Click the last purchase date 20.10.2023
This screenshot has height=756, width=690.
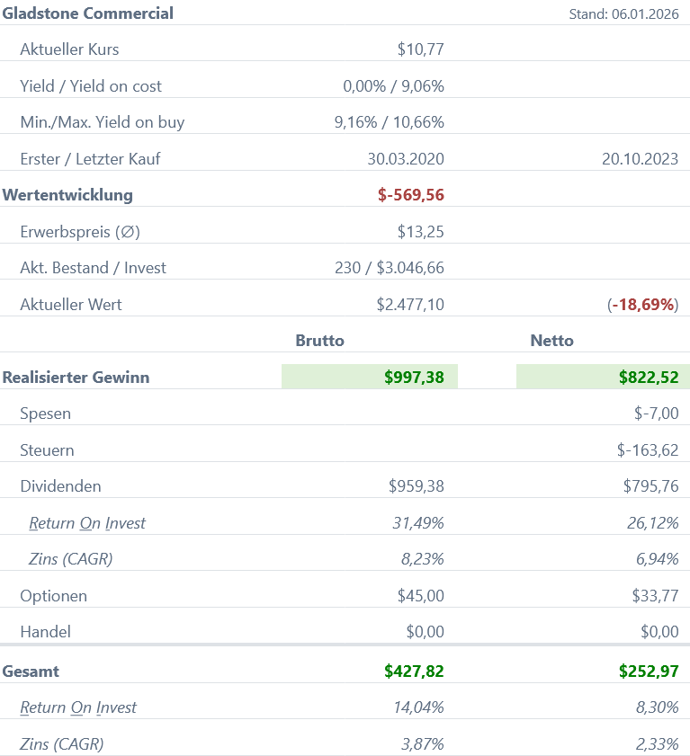coord(640,159)
